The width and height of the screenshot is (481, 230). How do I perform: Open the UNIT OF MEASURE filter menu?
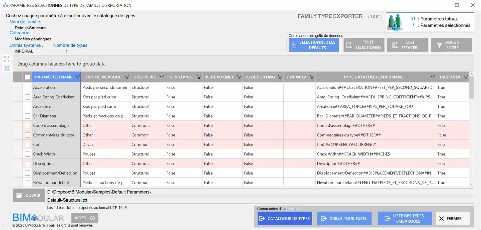pos(127,77)
